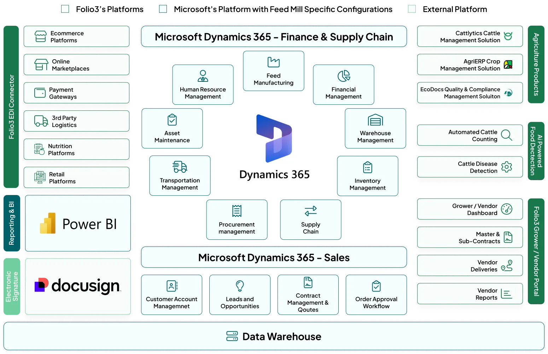Click the Leads and Opportunities lightbulb icon
548x354 pixels.
pyautogui.click(x=240, y=286)
